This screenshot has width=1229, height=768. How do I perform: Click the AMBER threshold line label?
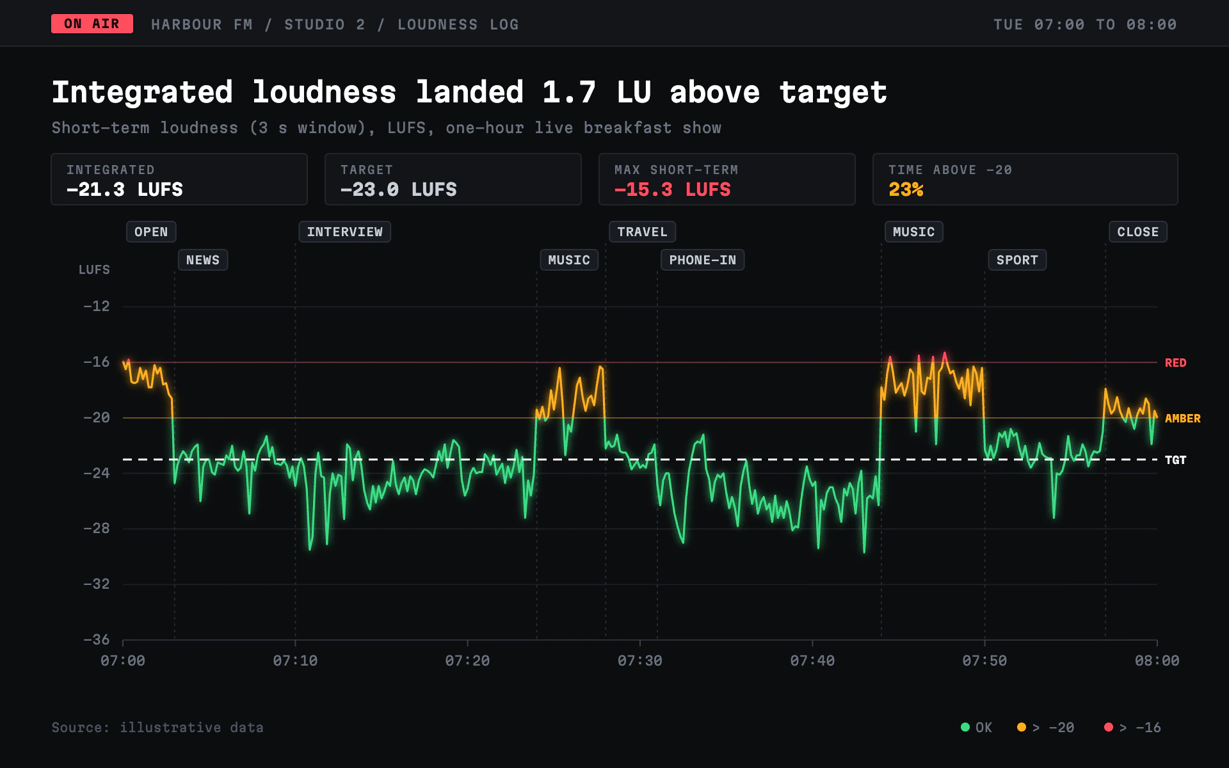(1182, 419)
